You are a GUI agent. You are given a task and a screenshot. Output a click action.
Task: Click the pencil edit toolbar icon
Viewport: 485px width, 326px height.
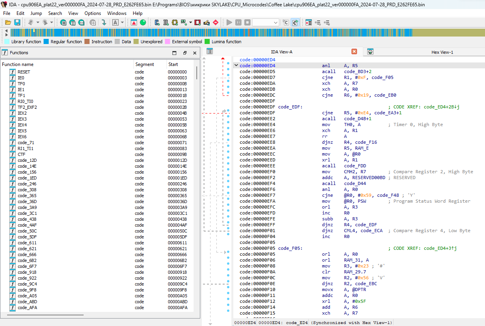(206, 22)
